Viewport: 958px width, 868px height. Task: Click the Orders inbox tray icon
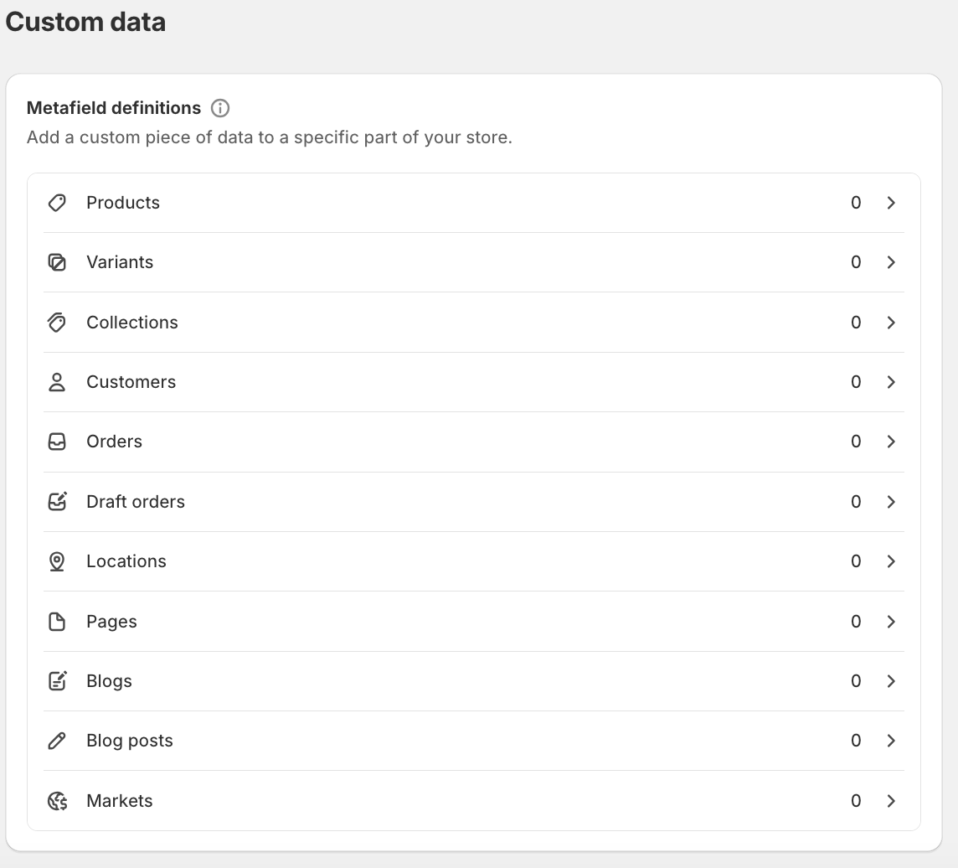(x=57, y=442)
